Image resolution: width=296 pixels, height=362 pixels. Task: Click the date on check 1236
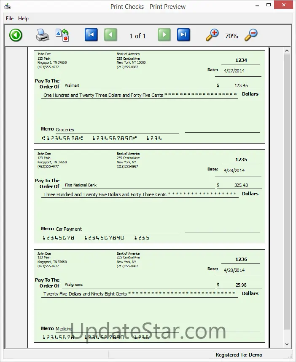click(x=234, y=270)
